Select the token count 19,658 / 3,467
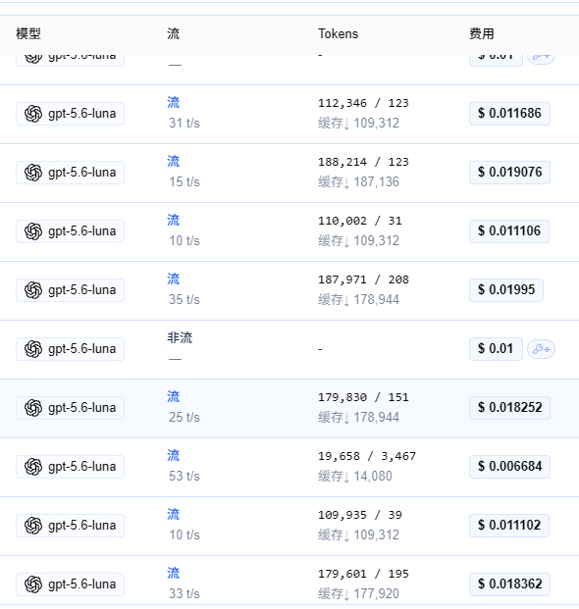 367,456
